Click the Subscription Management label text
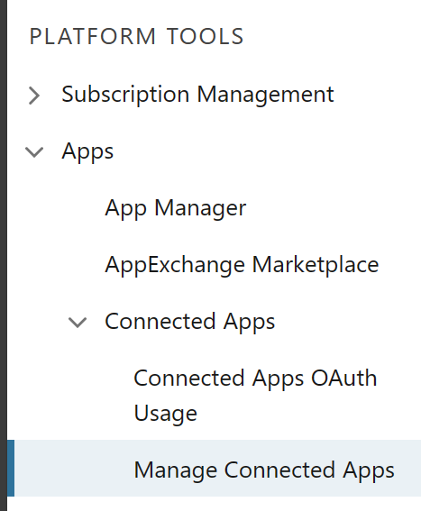Viewport: 421px width, 511px height. 197,95
